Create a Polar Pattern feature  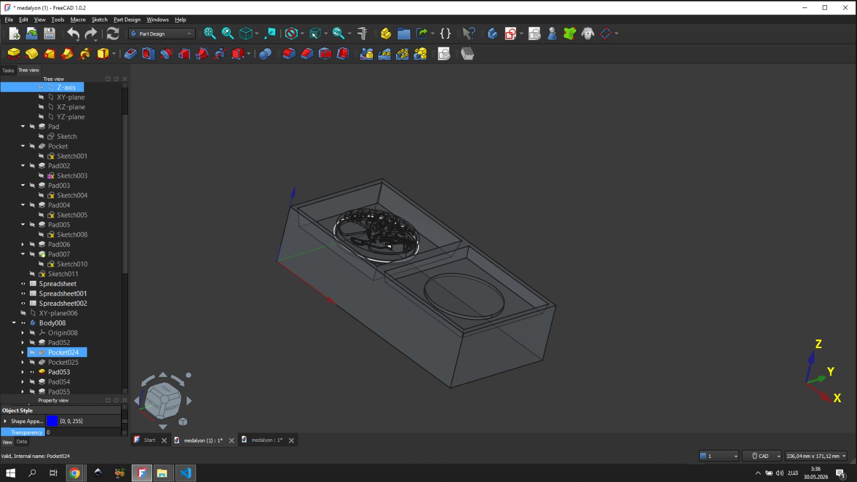point(402,54)
